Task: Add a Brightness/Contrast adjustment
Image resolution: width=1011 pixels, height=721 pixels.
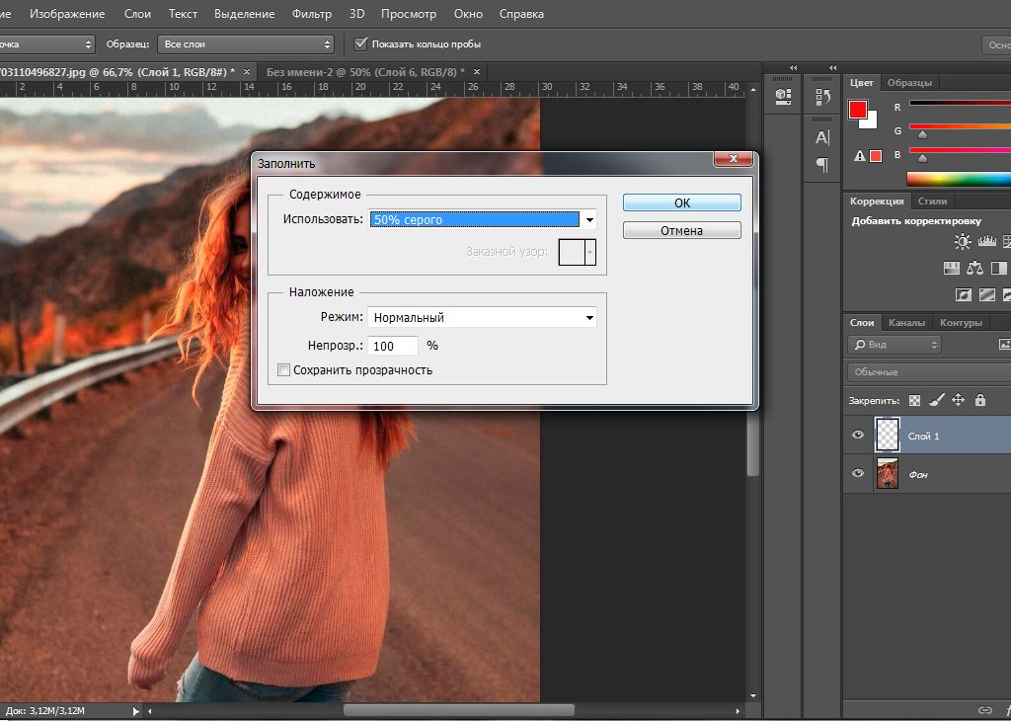Action: pos(962,241)
